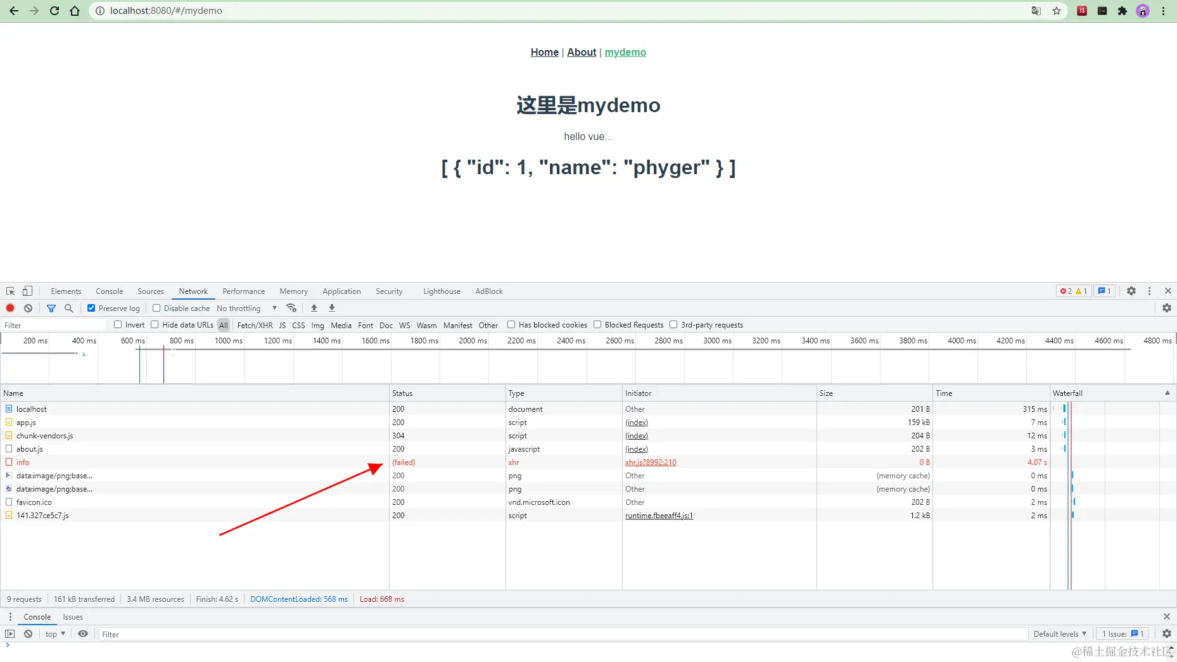1177x662 pixels.
Task: Open the Chrome three-dot menu
Action: [x=1163, y=11]
